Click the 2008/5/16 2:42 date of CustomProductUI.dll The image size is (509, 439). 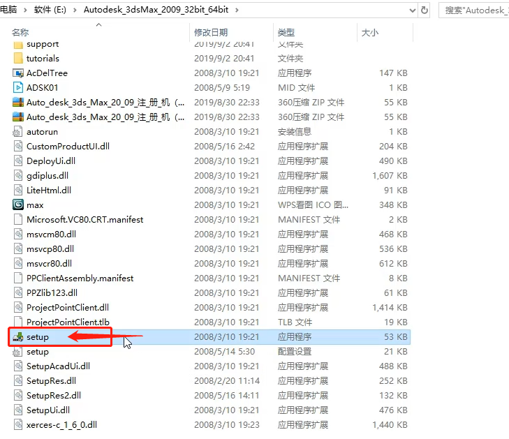click(224, 147)
